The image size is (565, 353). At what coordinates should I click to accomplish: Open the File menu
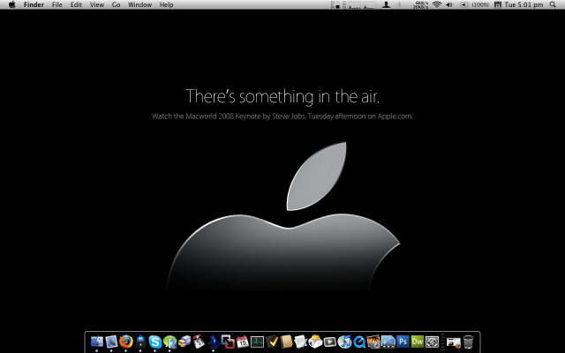(56, 4)
